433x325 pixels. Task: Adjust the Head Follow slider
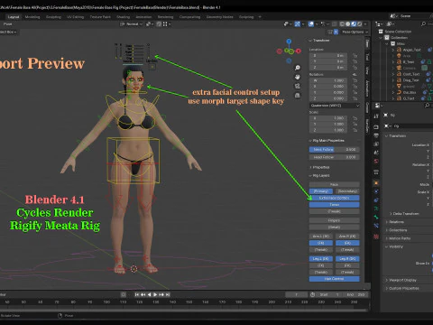(x=334, y=157)
